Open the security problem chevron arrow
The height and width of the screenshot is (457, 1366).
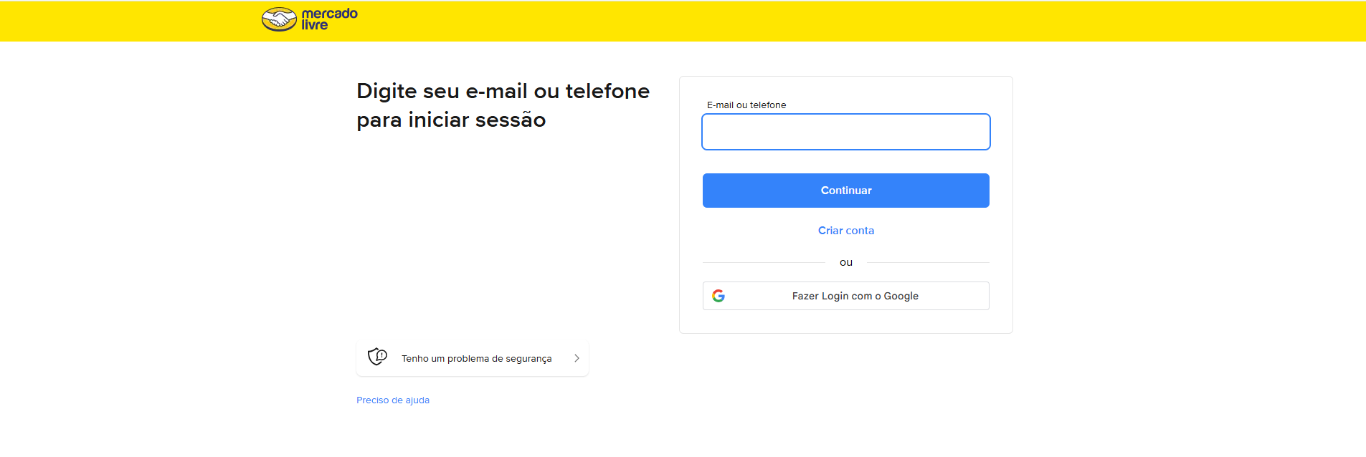(x=577, y=358)
